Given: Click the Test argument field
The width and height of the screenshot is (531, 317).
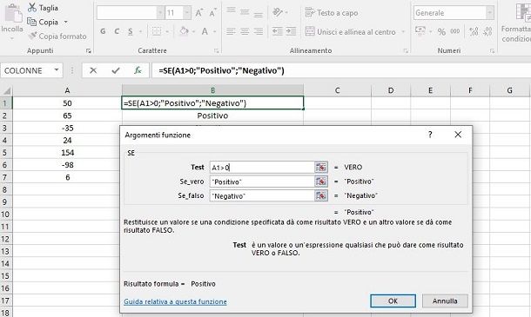Looking at the screenshot, I should coord(262,168).
